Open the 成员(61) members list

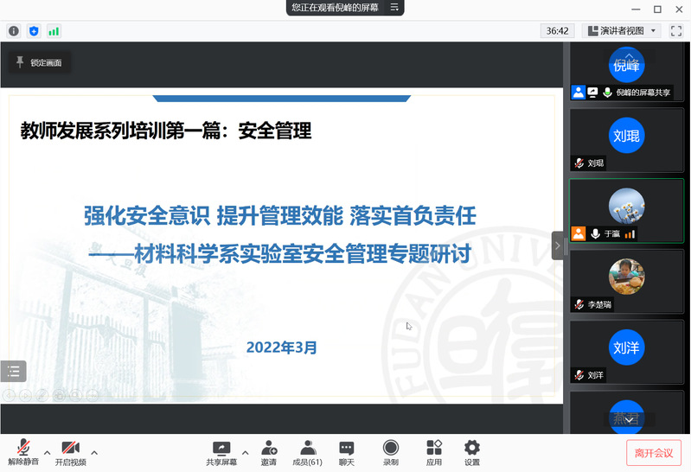(307, 448)
